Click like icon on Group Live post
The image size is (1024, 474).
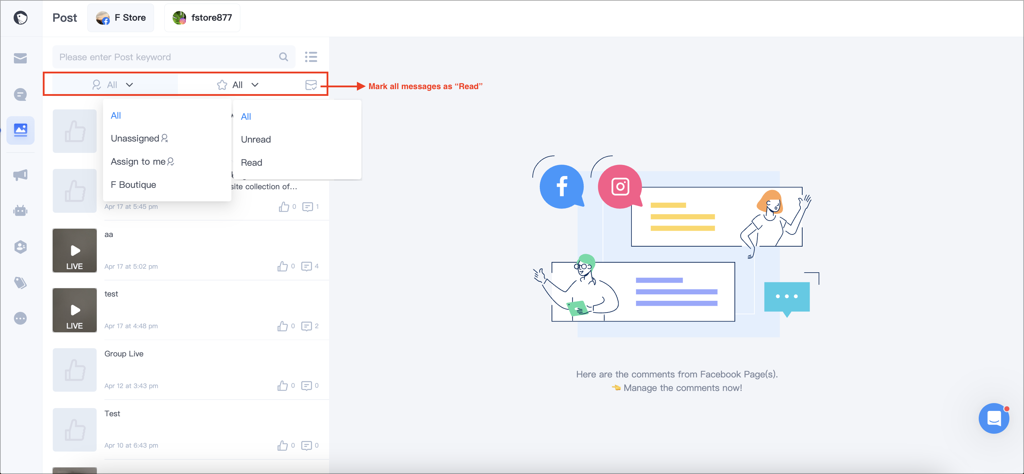[283, 386]
